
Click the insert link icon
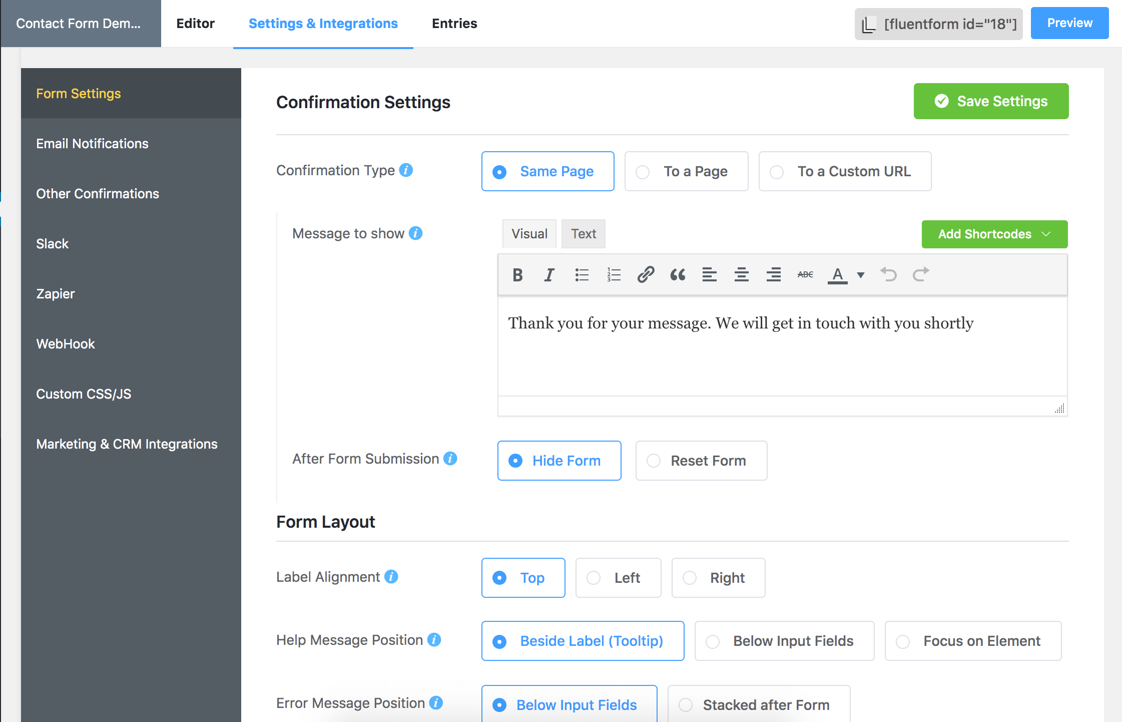click(646, 274)
